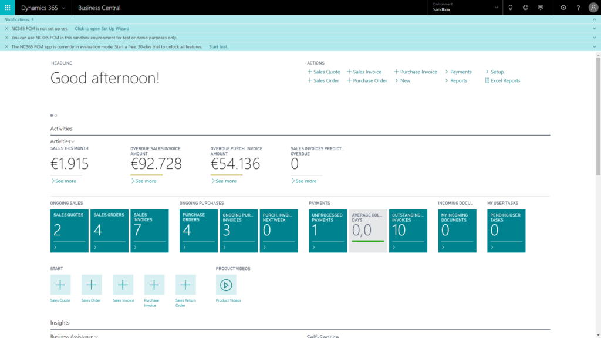Expand the New actions menu
Screen dimensions: 601x338
(403, 80)
